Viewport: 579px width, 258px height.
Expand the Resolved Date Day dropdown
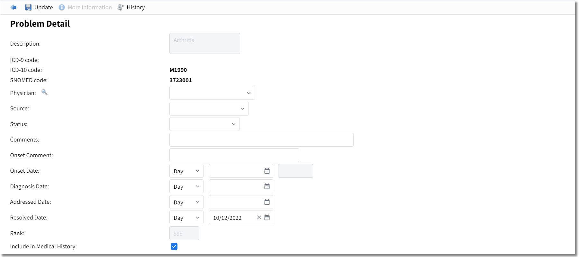(186, 218)
